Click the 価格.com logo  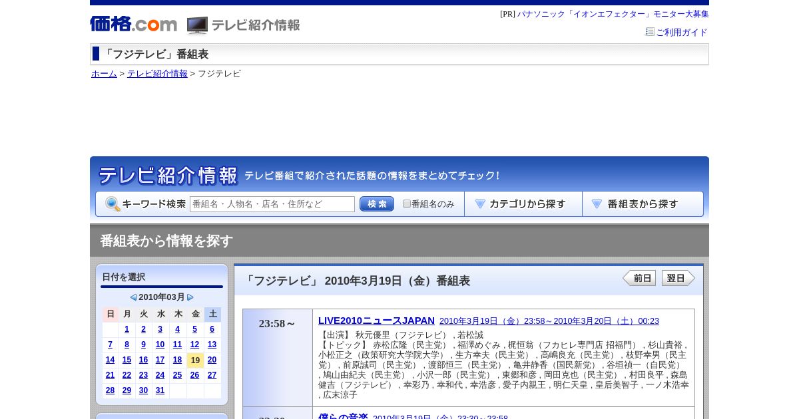(134, 24)
